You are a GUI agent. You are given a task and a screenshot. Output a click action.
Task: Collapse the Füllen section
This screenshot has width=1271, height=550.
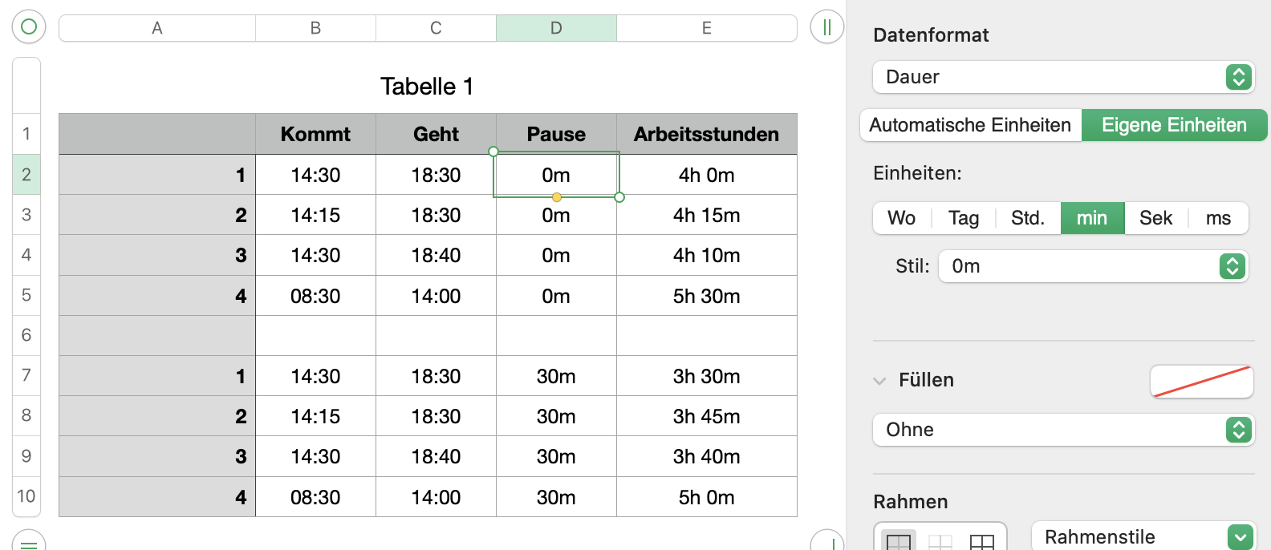tap(880, 381)
